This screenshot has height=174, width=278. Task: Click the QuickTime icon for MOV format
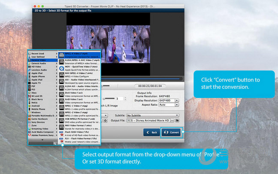point(61,68)
